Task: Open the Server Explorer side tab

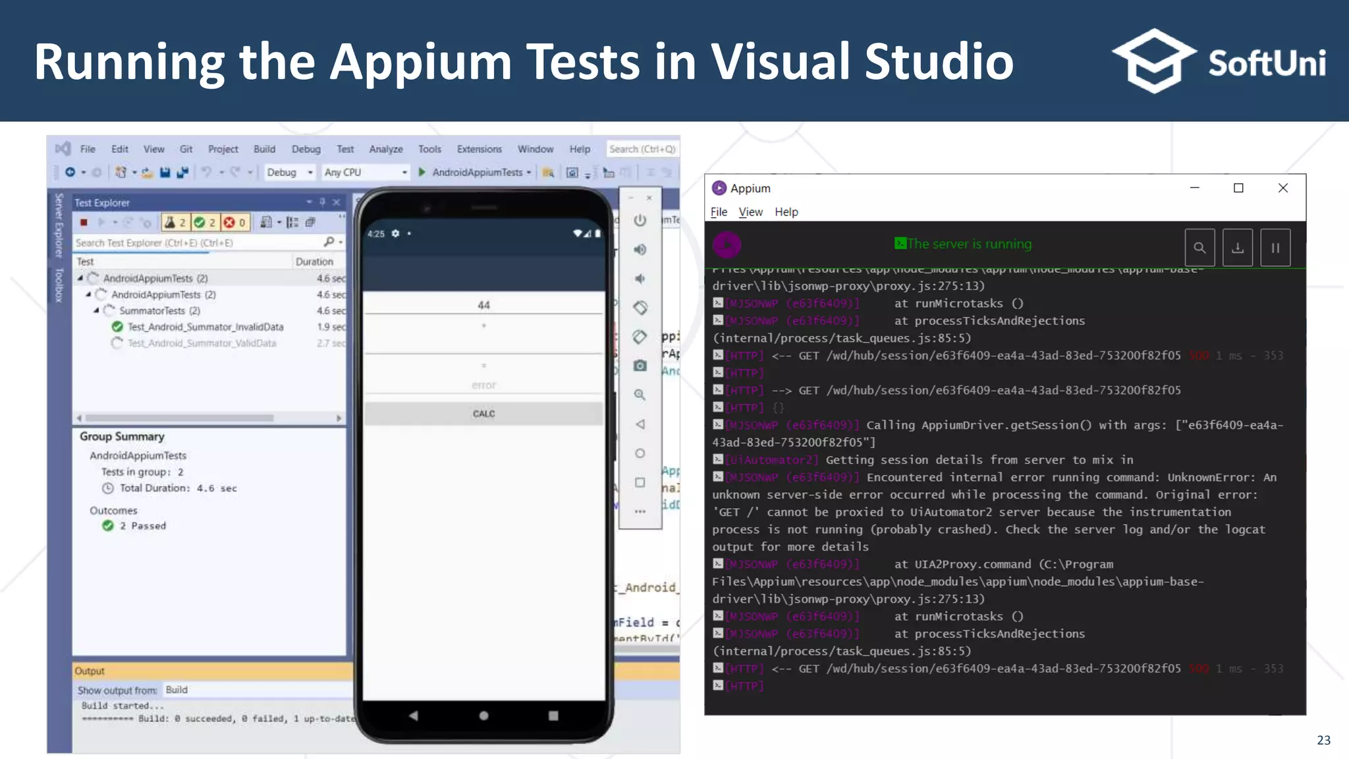Action: [59, 225]
